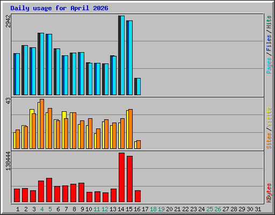Select day 9 on the x-axis
This screenshot has height=215, width=275.
pos(82,209)
